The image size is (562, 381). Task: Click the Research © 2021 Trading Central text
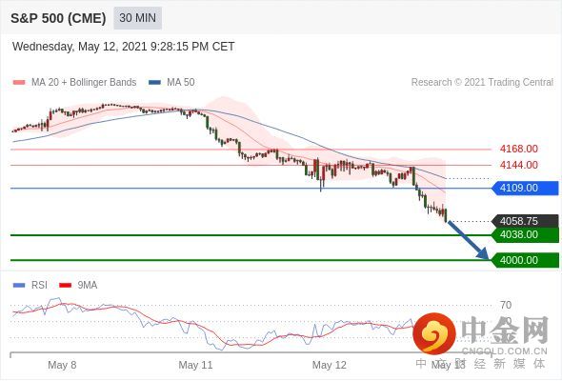[x=482, y=83]
